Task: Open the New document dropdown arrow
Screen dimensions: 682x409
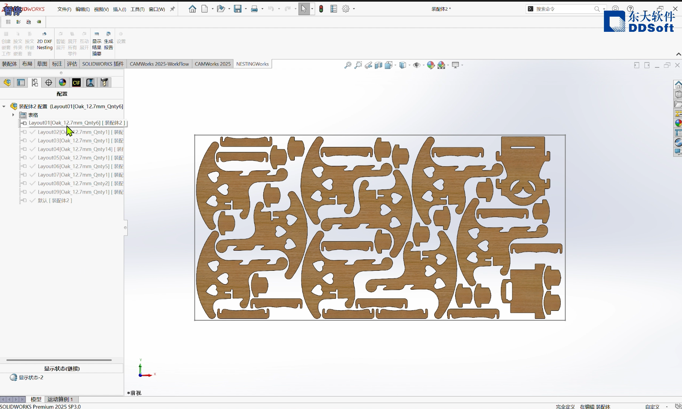Action: (x=213, y=9)
